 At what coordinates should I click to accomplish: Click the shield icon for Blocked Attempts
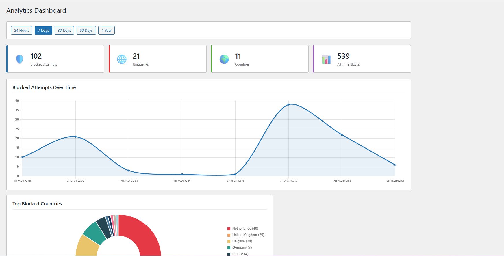click(x=20, y=59)
